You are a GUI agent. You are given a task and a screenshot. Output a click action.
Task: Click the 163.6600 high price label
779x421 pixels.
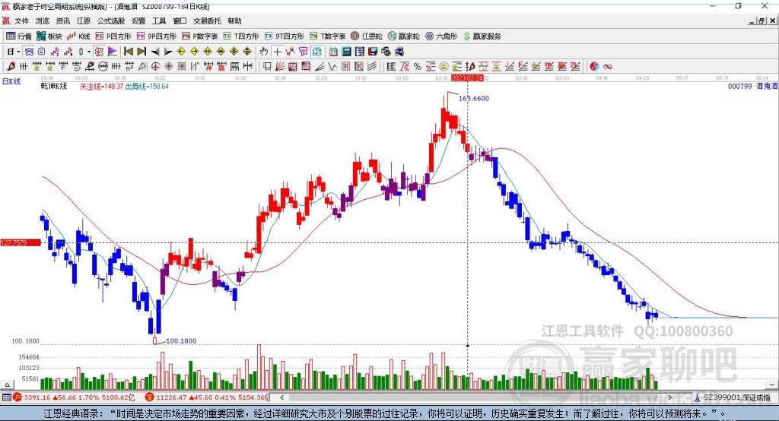474,98
